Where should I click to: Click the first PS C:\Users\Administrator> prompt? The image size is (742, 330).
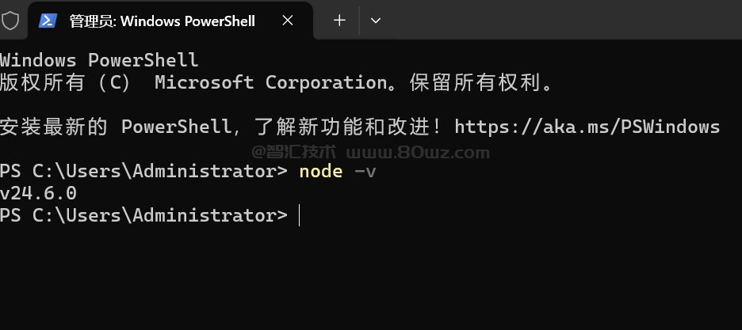point(143,171)
